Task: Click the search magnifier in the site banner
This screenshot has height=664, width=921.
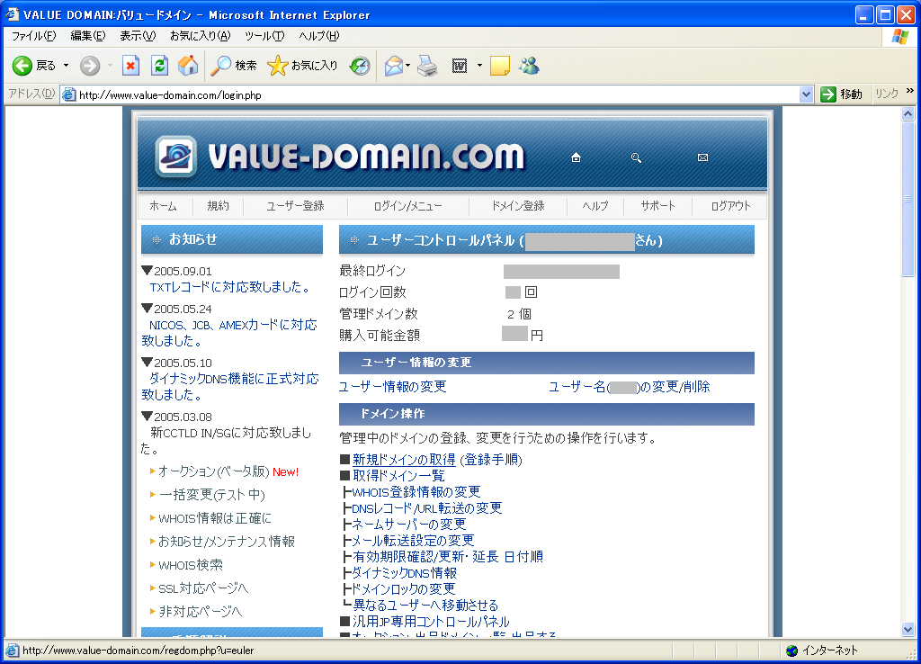Action: click(x=636, y=157)
